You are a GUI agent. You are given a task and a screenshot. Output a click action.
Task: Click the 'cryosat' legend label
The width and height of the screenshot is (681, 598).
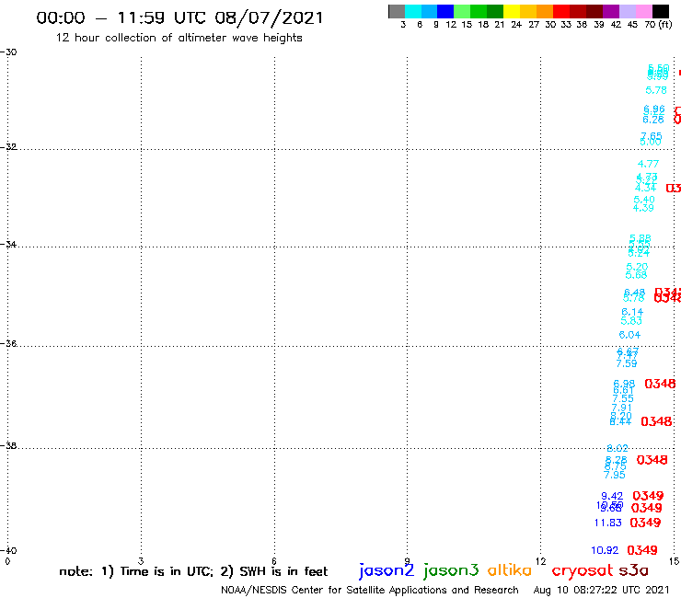coord(583,570)
